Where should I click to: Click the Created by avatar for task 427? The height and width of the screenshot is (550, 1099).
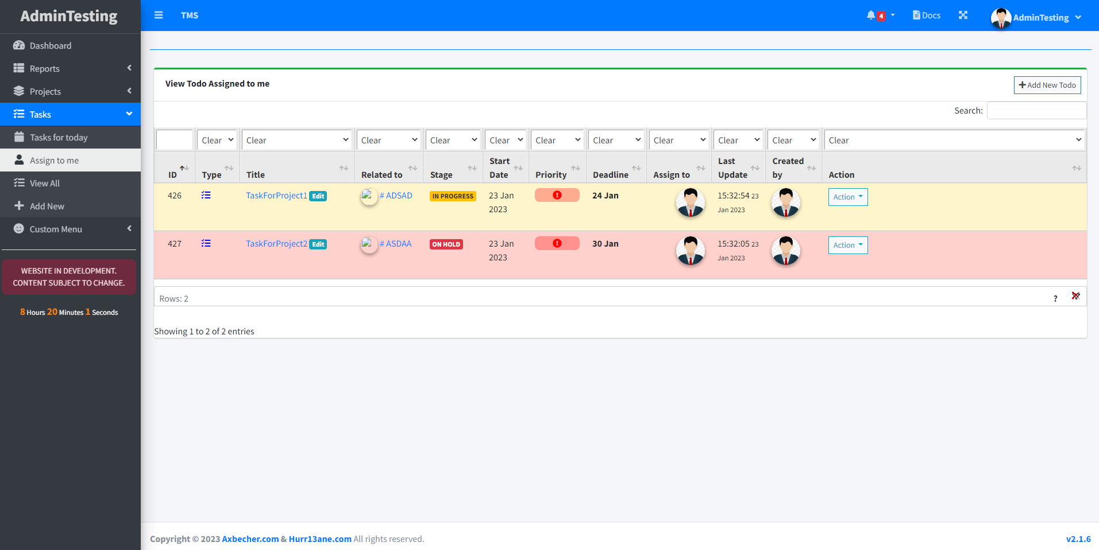[x=785, y=251]
